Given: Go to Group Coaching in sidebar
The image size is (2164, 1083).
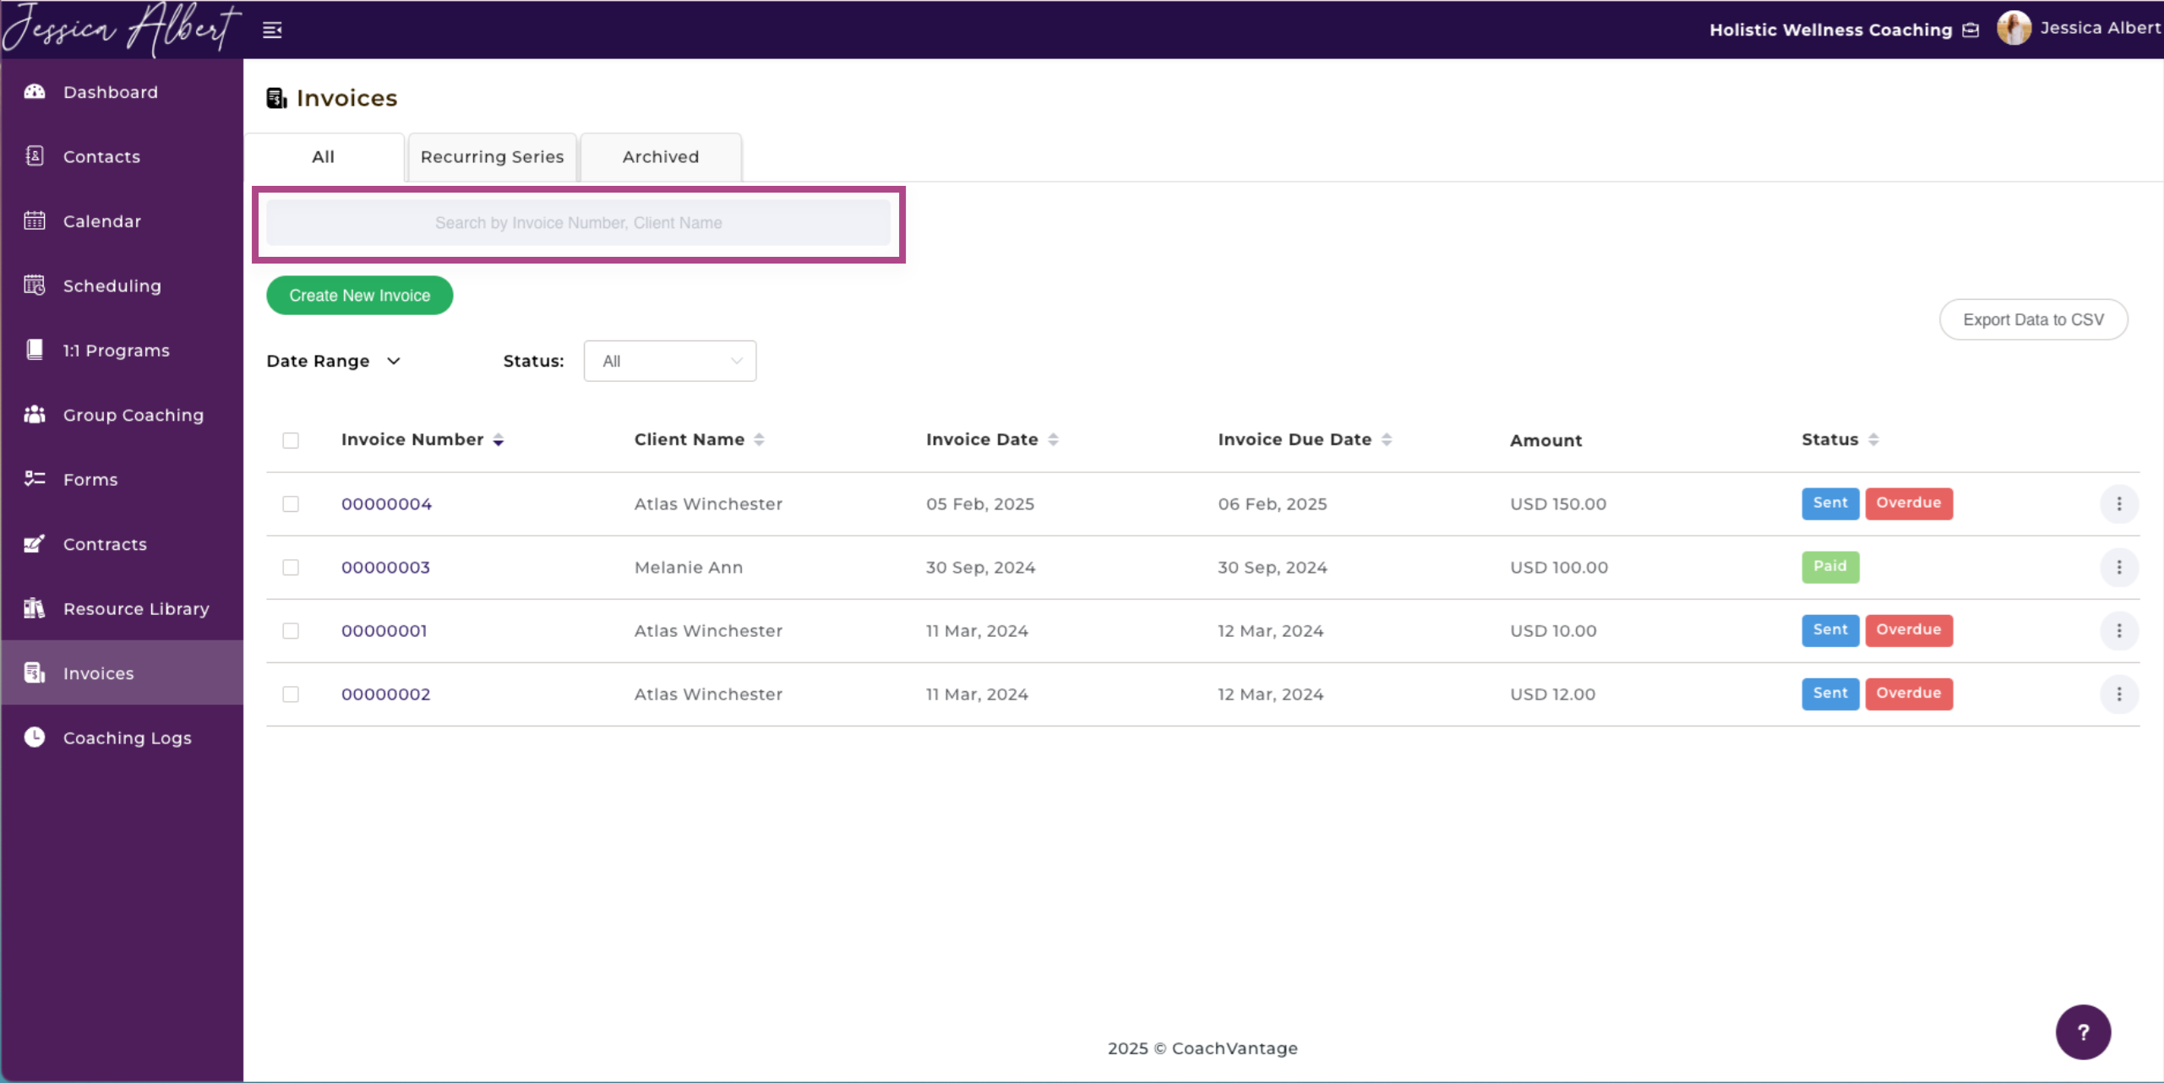Looking at the screenshot, I should 122,415.
